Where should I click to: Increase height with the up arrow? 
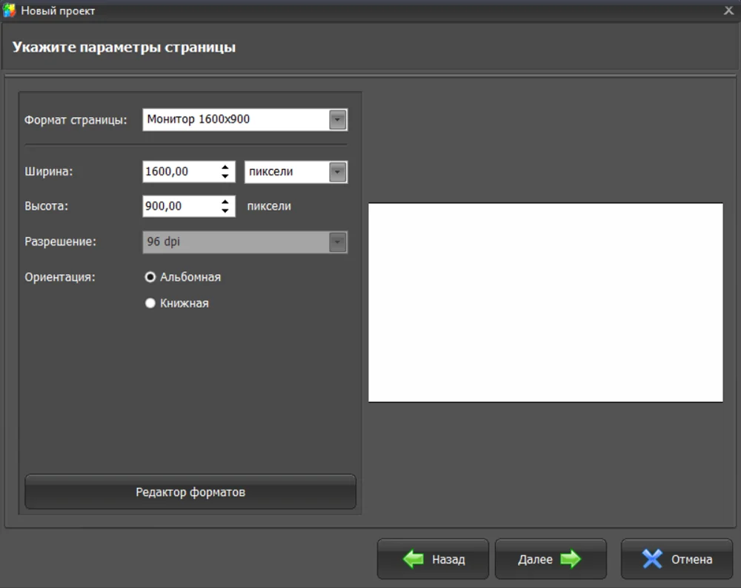225,202
